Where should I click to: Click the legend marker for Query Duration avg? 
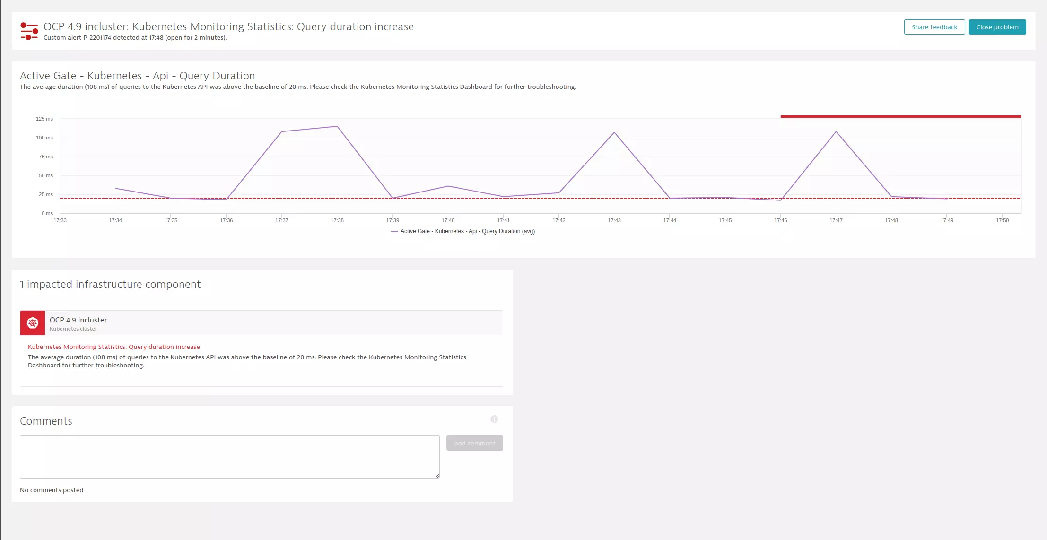pos(394,231)
